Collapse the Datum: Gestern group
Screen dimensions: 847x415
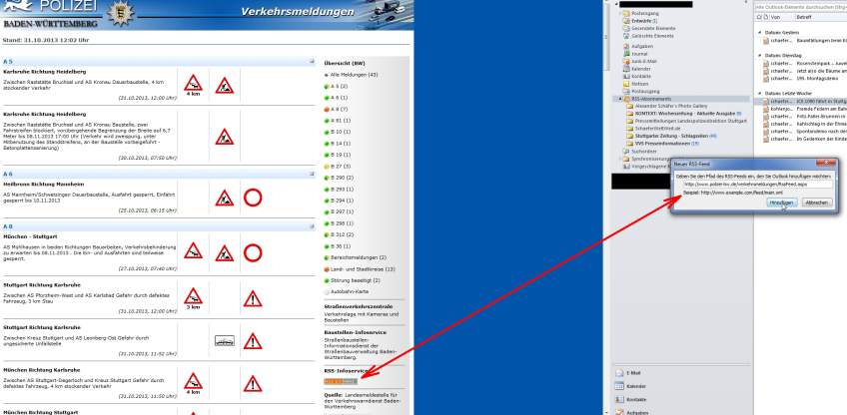760,31
